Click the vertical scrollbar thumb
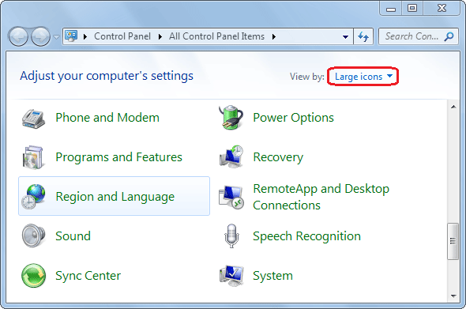The image size is (466, 309). click(453, 241)
